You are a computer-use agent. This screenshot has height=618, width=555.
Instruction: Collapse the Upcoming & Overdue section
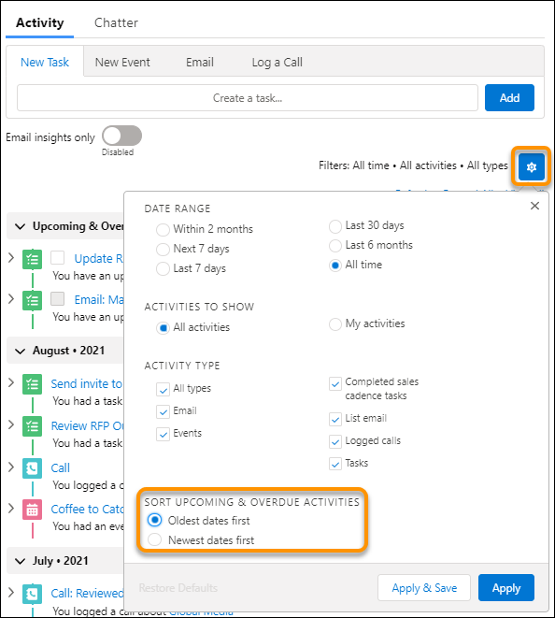pos(20,226)
